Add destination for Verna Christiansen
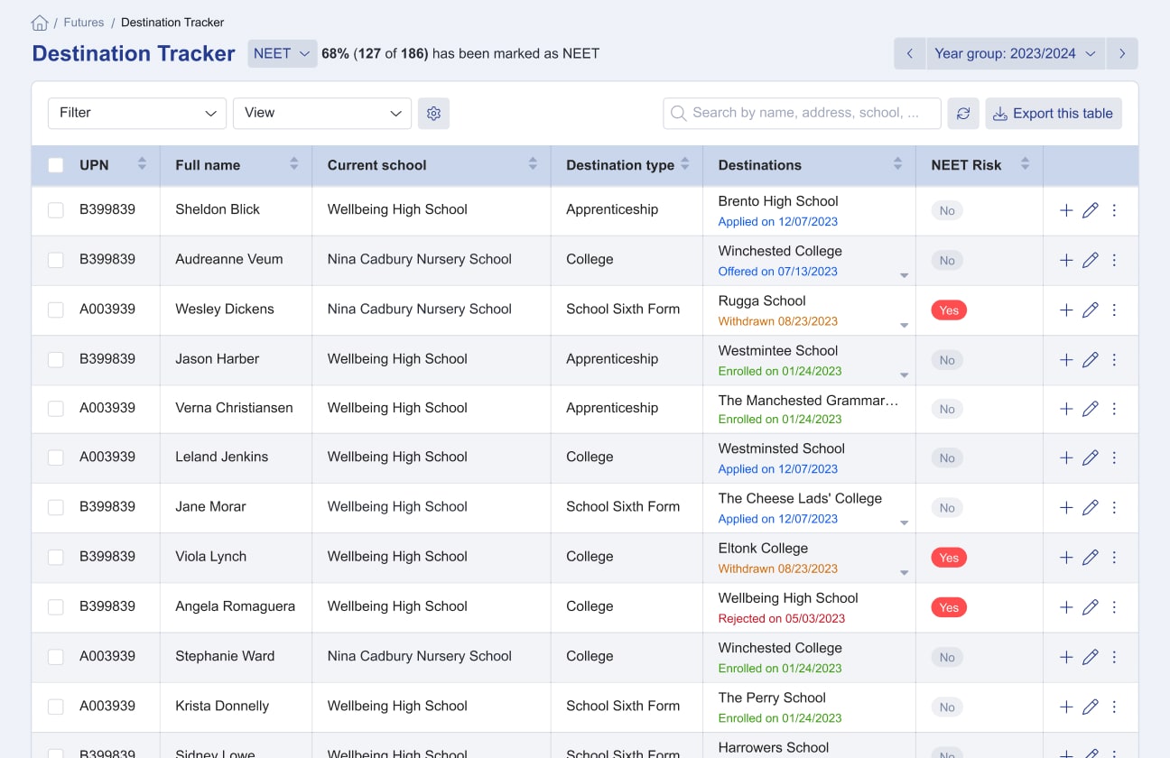This screenshot has width=1170, height=758. pos(1066,409)
